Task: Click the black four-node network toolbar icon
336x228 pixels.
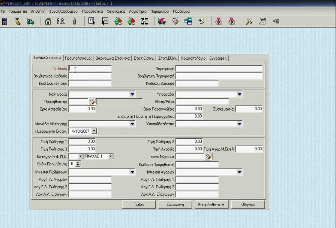Action: [x=144, y=21]
